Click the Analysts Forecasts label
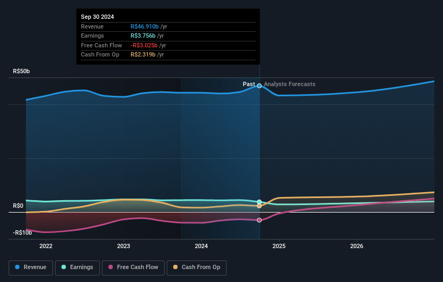The height and width of the screenshot is (282, 443). 290,84
